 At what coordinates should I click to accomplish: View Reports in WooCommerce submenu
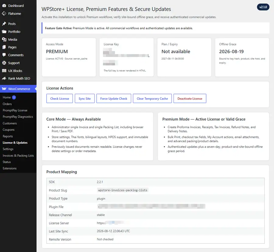(8, 136)
